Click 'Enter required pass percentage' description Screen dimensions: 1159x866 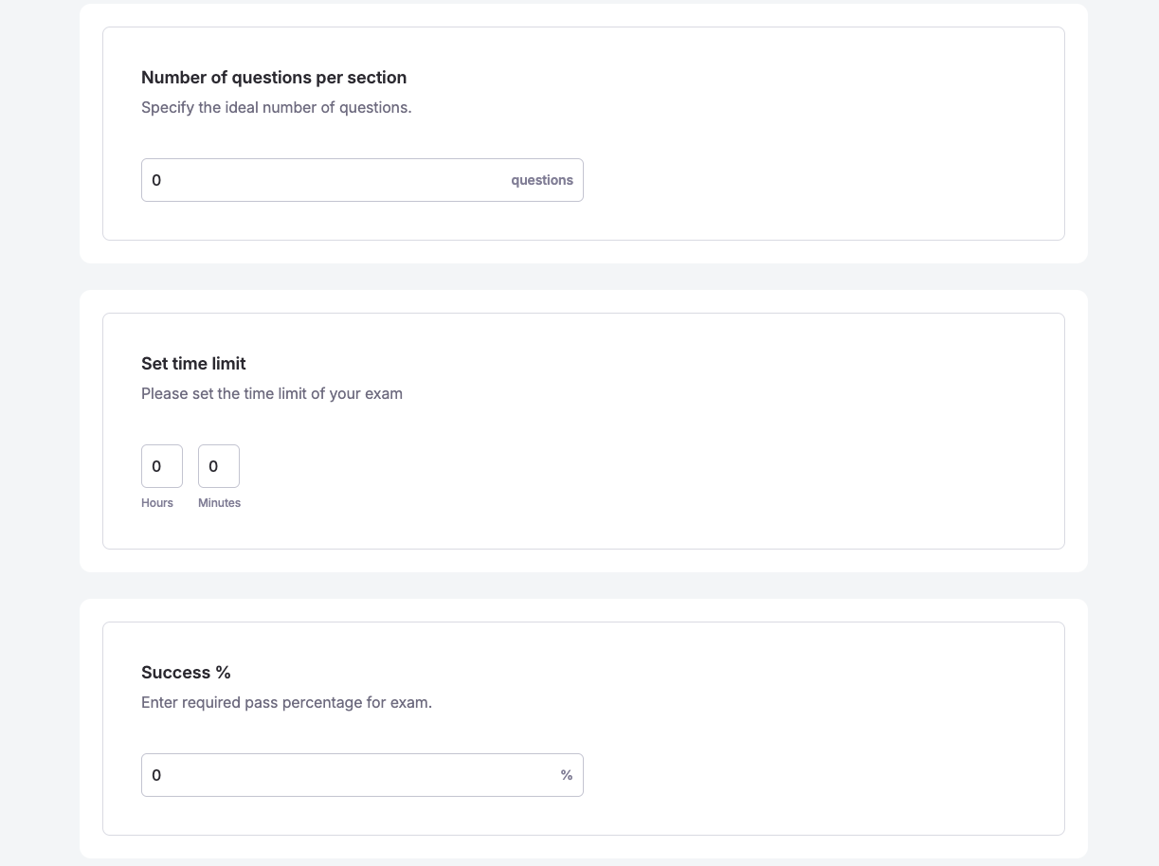click(286, 703)
